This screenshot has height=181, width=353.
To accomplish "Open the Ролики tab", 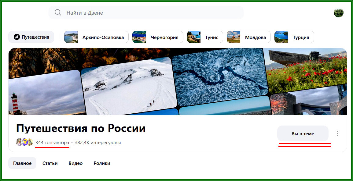I will coord(102,163).
